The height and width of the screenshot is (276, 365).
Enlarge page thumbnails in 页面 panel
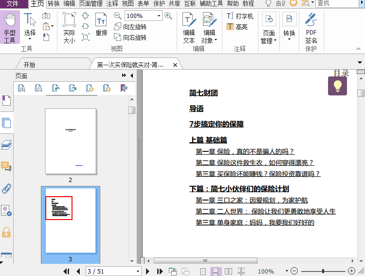[21, 88]
